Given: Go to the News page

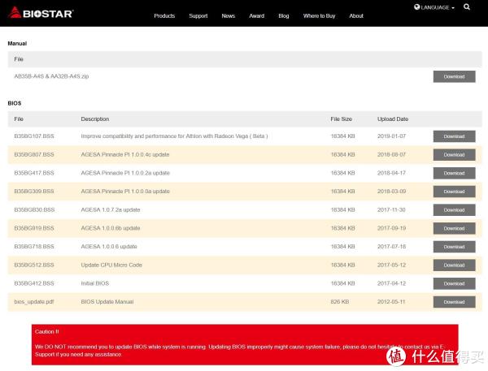Looking at the screenshot, I should point(228,16).
